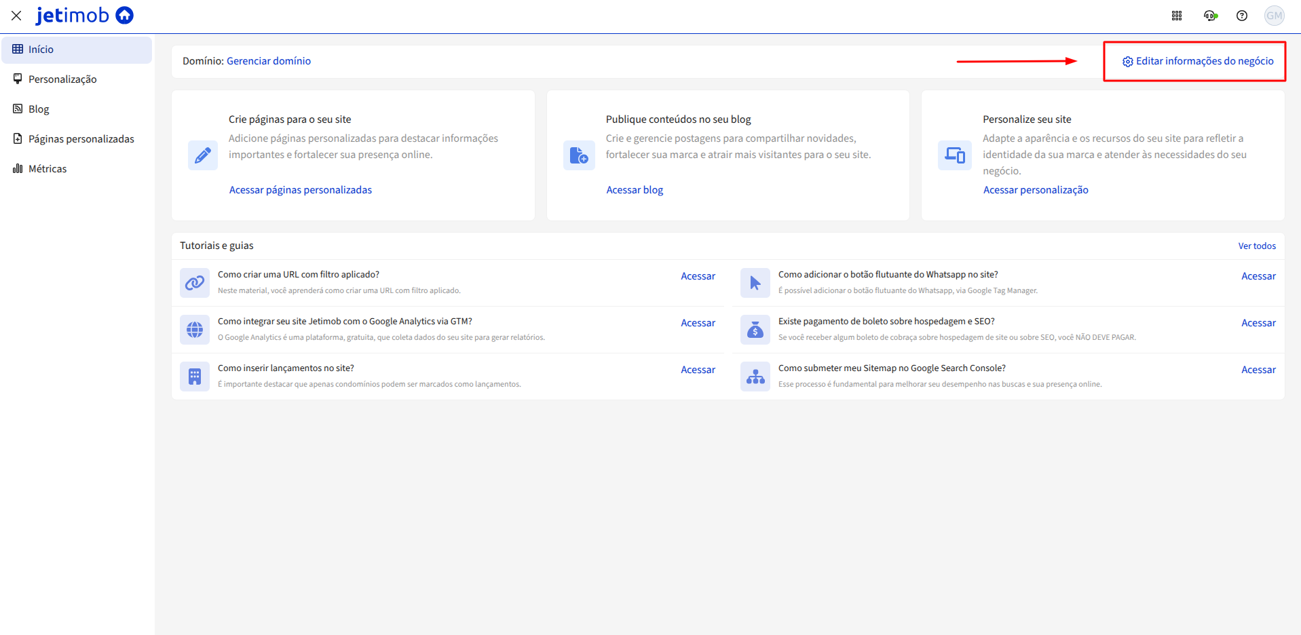Access the pagamento de boleto tutorial
1301x635 pixels.
[x=1259, y=323]
